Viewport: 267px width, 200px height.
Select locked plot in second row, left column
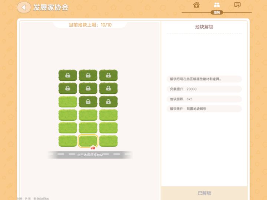(x=68, y=88)
